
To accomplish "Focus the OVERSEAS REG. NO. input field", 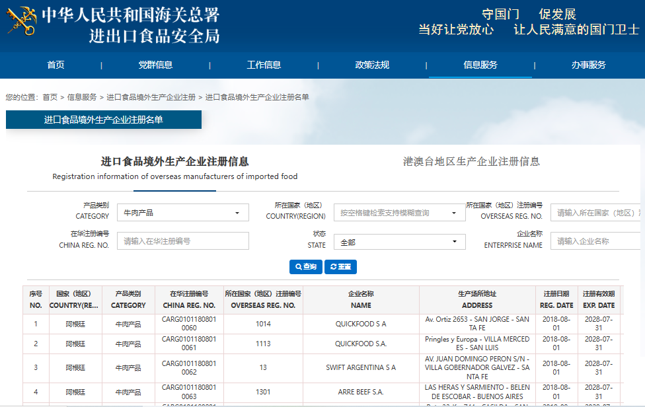I will [x=597, y=213].
